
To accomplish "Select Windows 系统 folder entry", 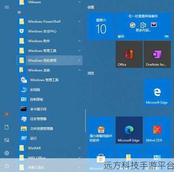I will click(x=50, y=70).
